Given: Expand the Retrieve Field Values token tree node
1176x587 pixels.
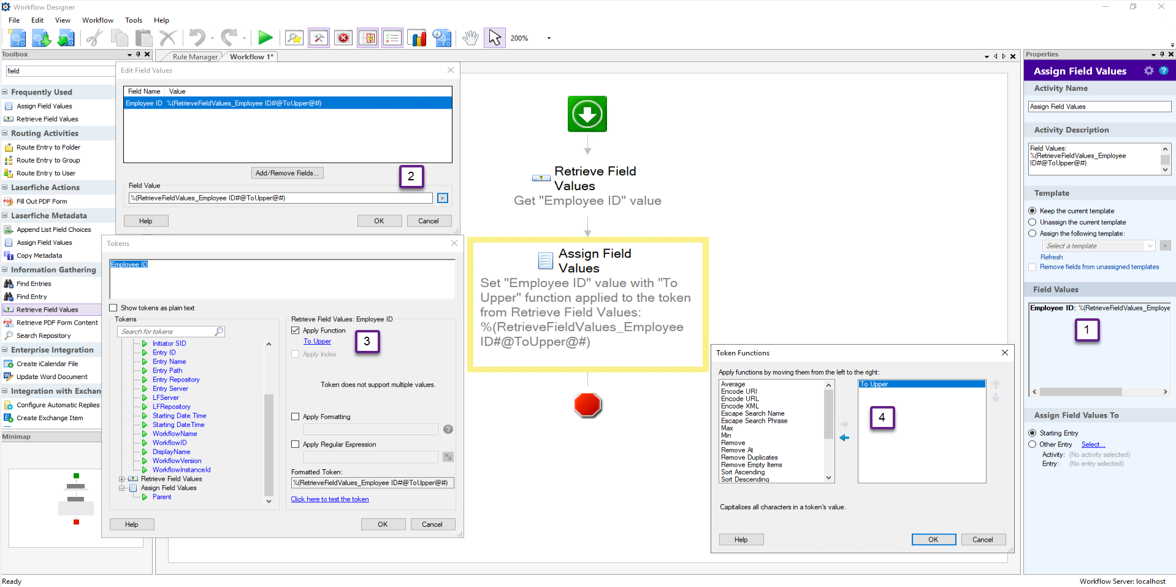Looking at the screenshot, I should coord(121,479).
